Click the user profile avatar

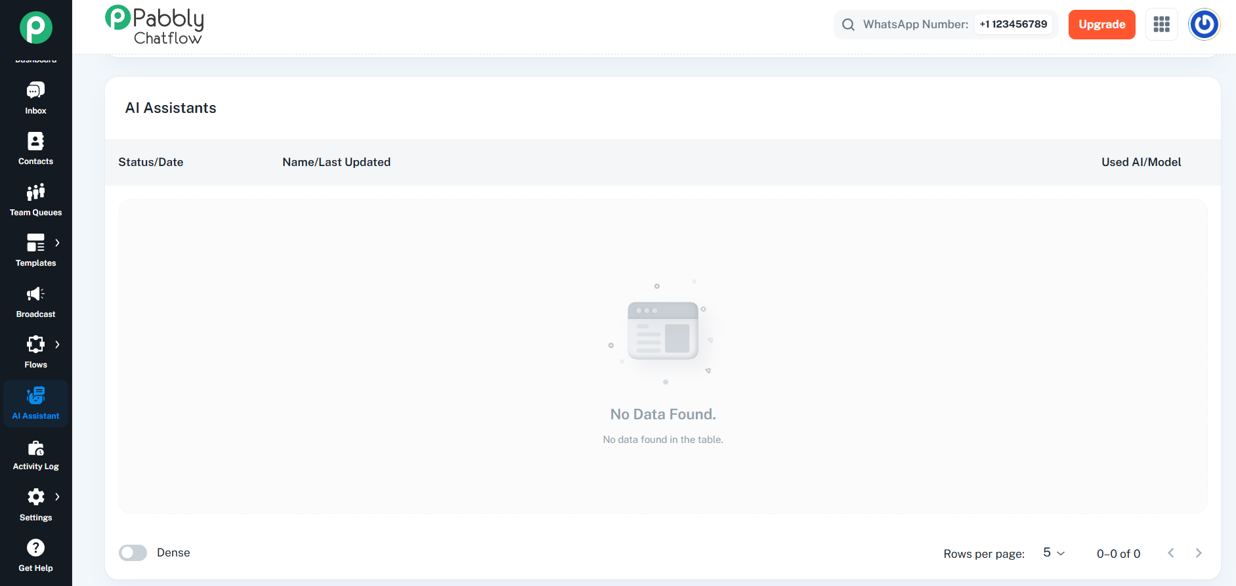(x=1204, y=24)
